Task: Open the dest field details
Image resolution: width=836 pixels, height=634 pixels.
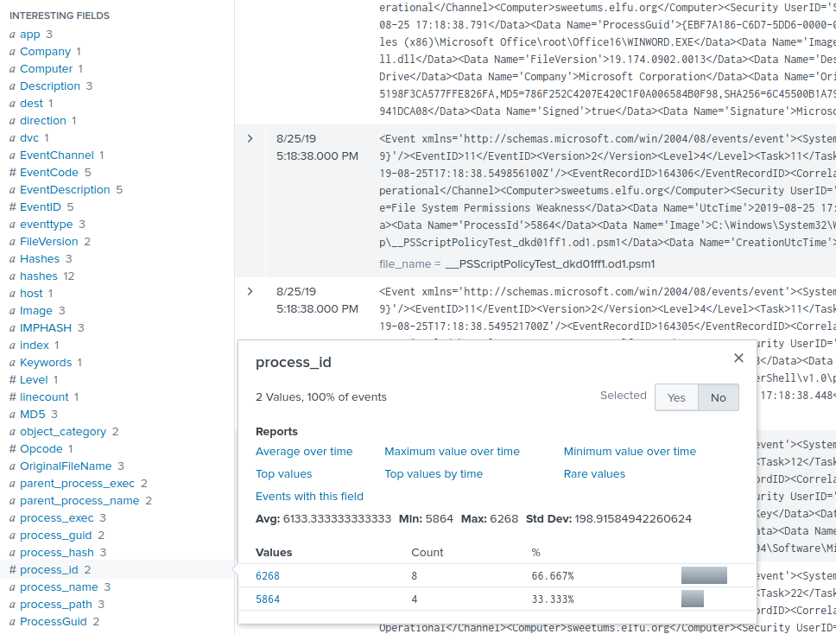Action: point(31,103)
